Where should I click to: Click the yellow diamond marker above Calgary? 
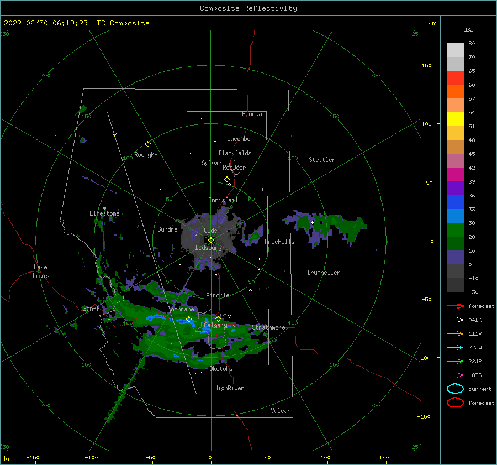[218, 318]
